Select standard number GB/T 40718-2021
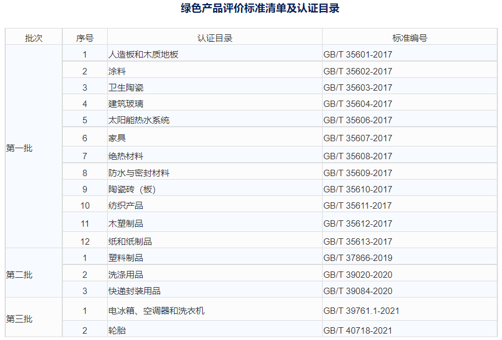502x340 pixels. [x=358, y=331]
